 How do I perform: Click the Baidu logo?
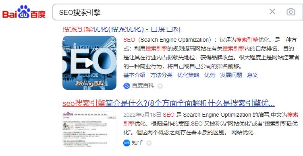(x=24, y=12)
